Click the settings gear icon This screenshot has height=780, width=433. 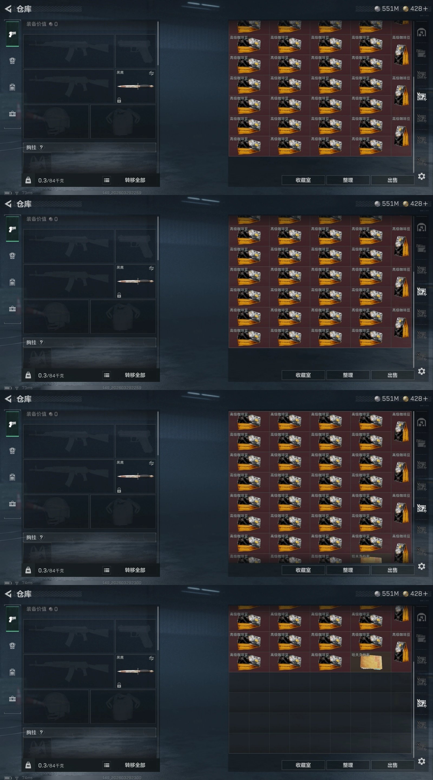pyautogui.click(x=422, y=176)
